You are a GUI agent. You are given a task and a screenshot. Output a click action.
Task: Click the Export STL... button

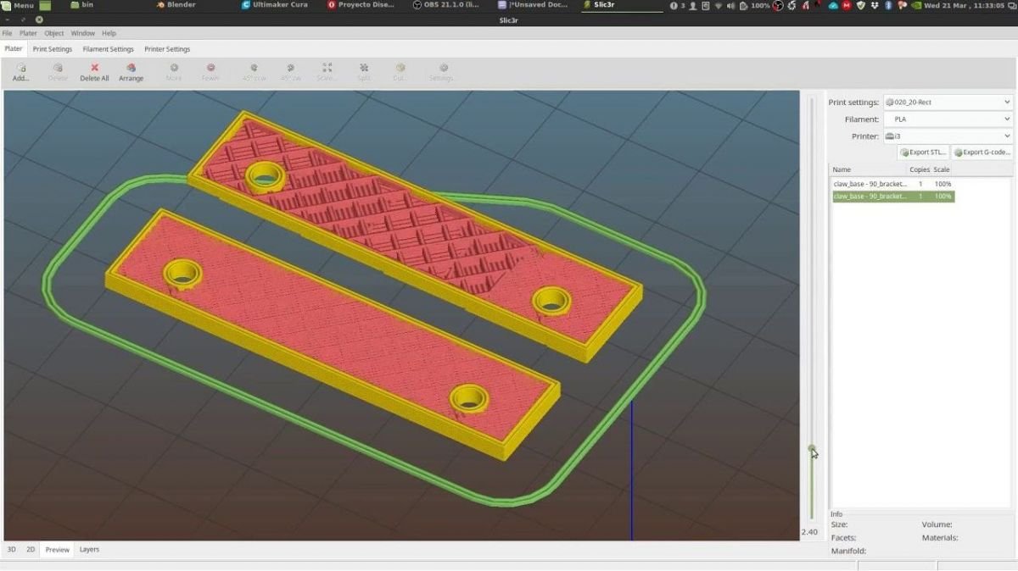(x=923, y=152)
